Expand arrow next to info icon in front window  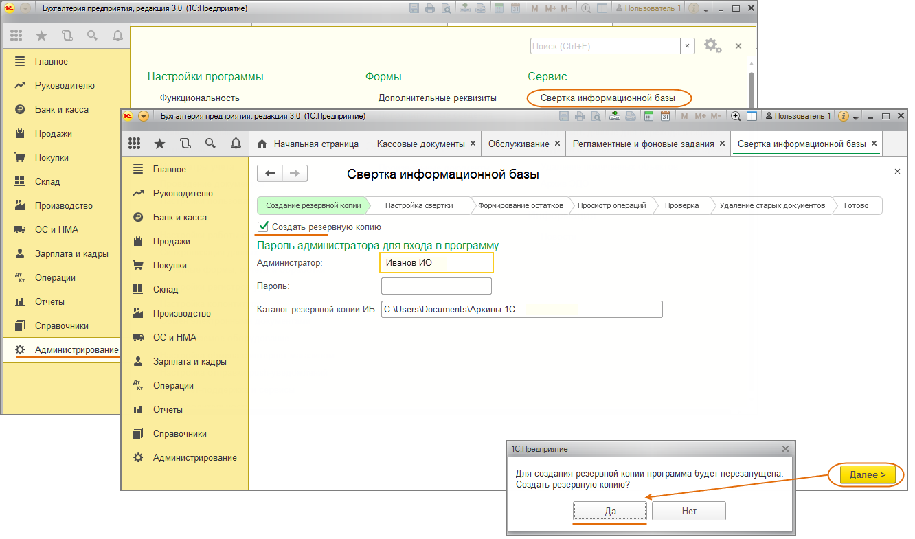click(856, 117)
